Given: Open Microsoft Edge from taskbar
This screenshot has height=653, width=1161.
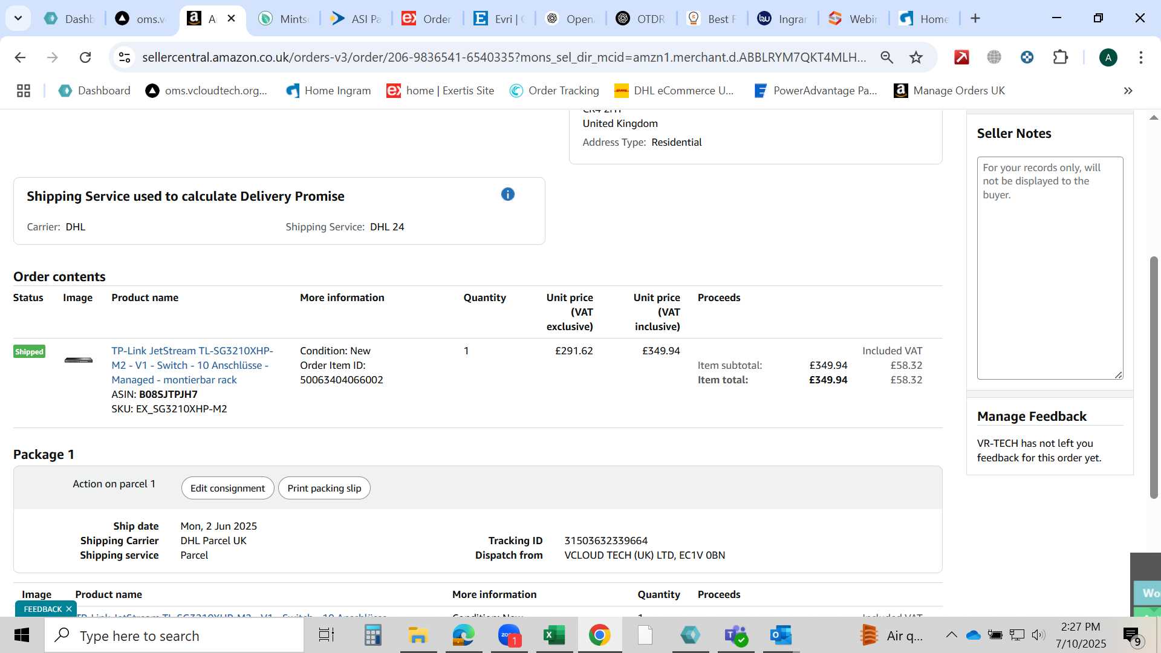Looking at the screenshot, I should [x=464, y=635].
